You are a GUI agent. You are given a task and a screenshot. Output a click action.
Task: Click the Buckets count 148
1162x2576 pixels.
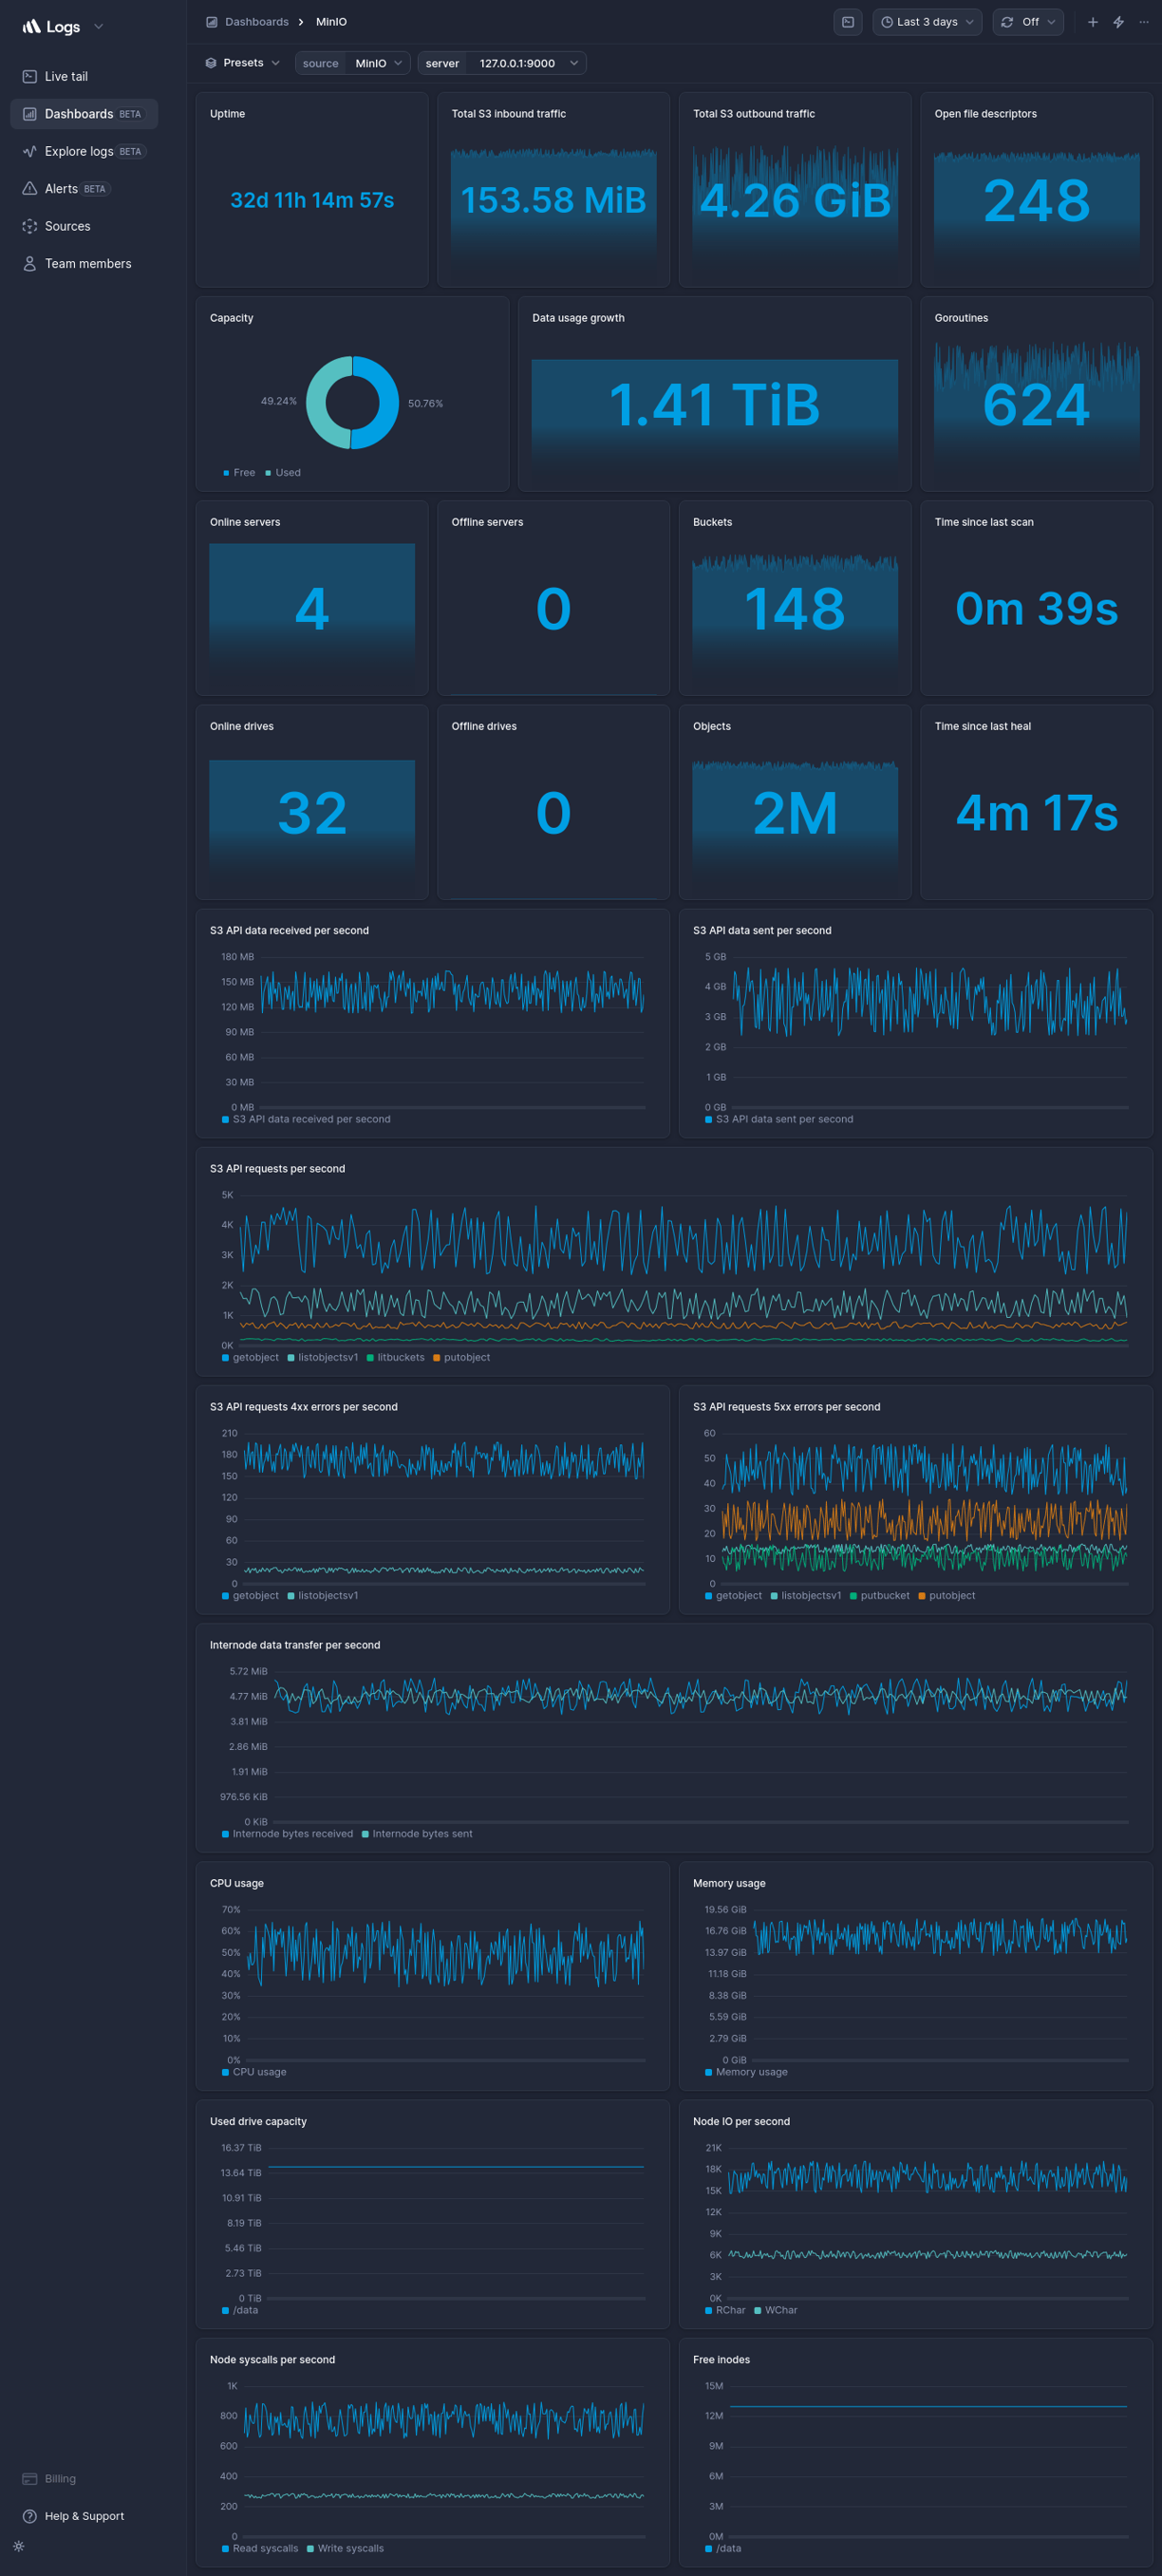795,609
